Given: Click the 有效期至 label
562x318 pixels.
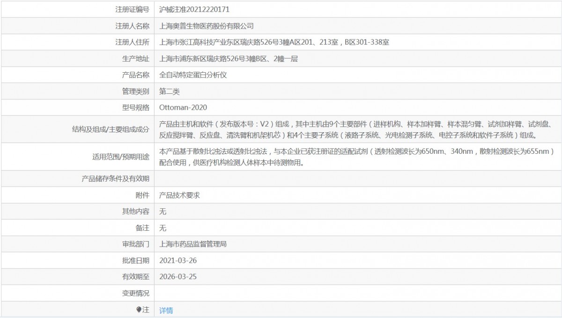Looking at the screenshot, I should point(135,277).
